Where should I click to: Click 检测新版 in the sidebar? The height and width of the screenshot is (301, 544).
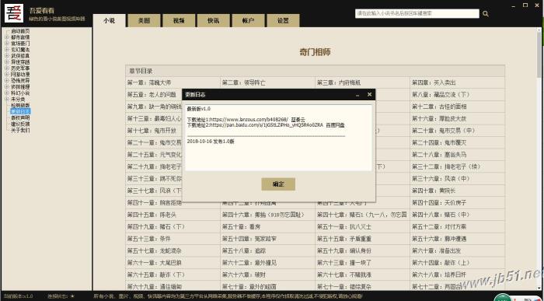[x=20, y=105]
